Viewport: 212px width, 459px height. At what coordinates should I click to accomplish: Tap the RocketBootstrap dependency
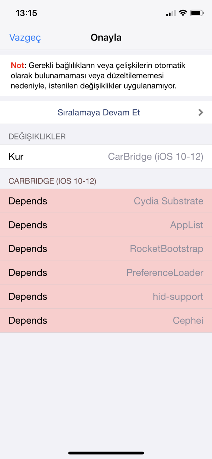[106, 249]
